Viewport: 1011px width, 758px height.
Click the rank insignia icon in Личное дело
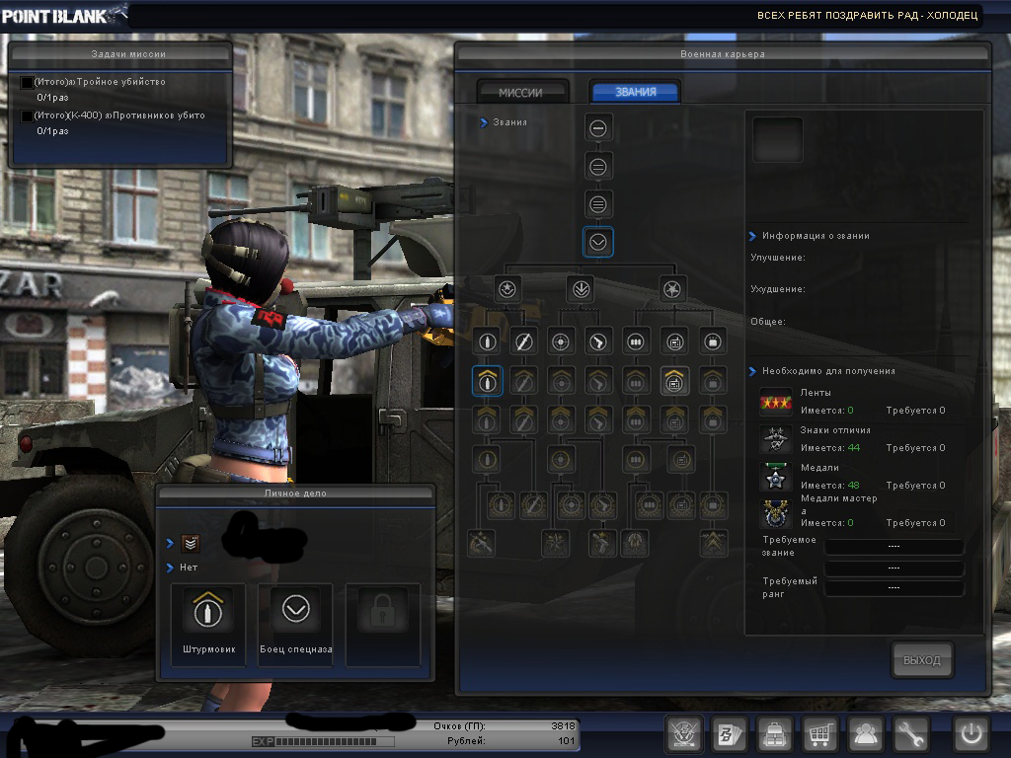(x=191, y=544)
